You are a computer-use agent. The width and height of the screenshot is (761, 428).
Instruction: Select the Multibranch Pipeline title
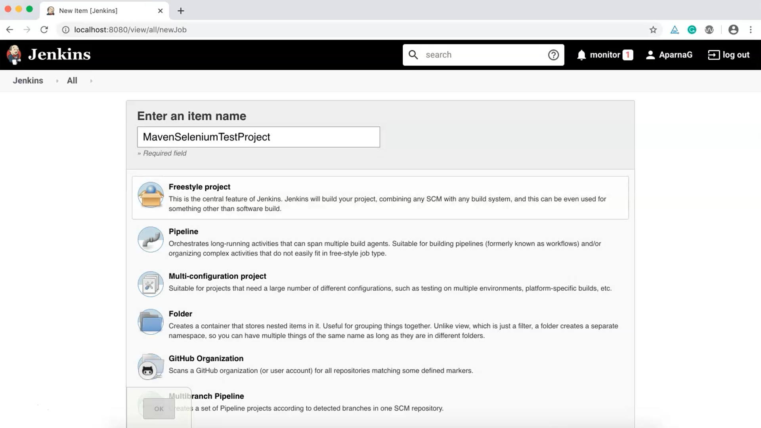[x=206, y=396]
